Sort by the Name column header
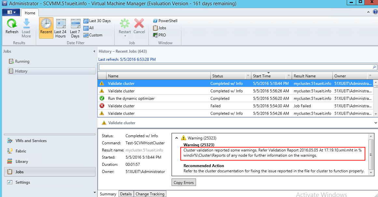The width and height of the screenshot is (378, 197). click(158, 76)
